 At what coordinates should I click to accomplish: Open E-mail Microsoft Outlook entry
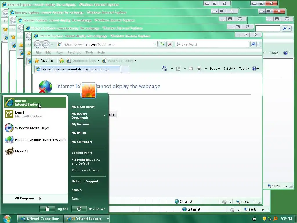point(35,114)
